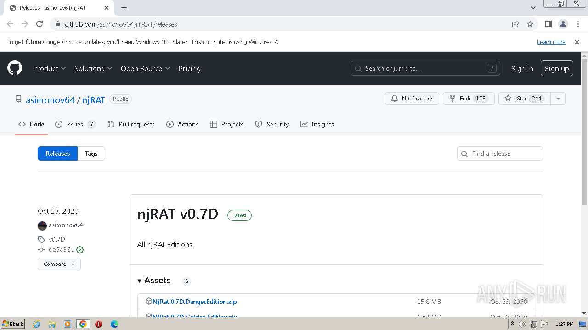This screenshot has width=588, height=330.
Task: Click the Notifications button
Action: [x=412, y=99]
